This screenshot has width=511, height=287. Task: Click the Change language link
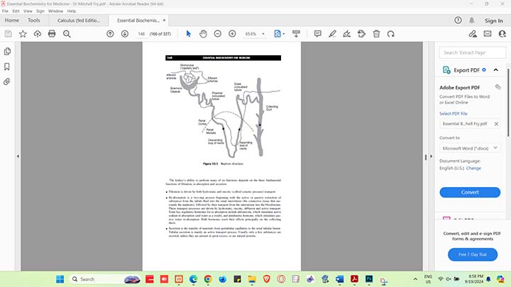point(473,169)
